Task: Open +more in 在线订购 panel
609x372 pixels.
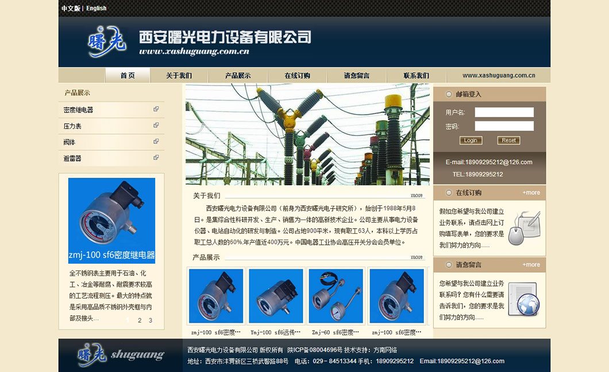Action: click(x=531, y=193)
